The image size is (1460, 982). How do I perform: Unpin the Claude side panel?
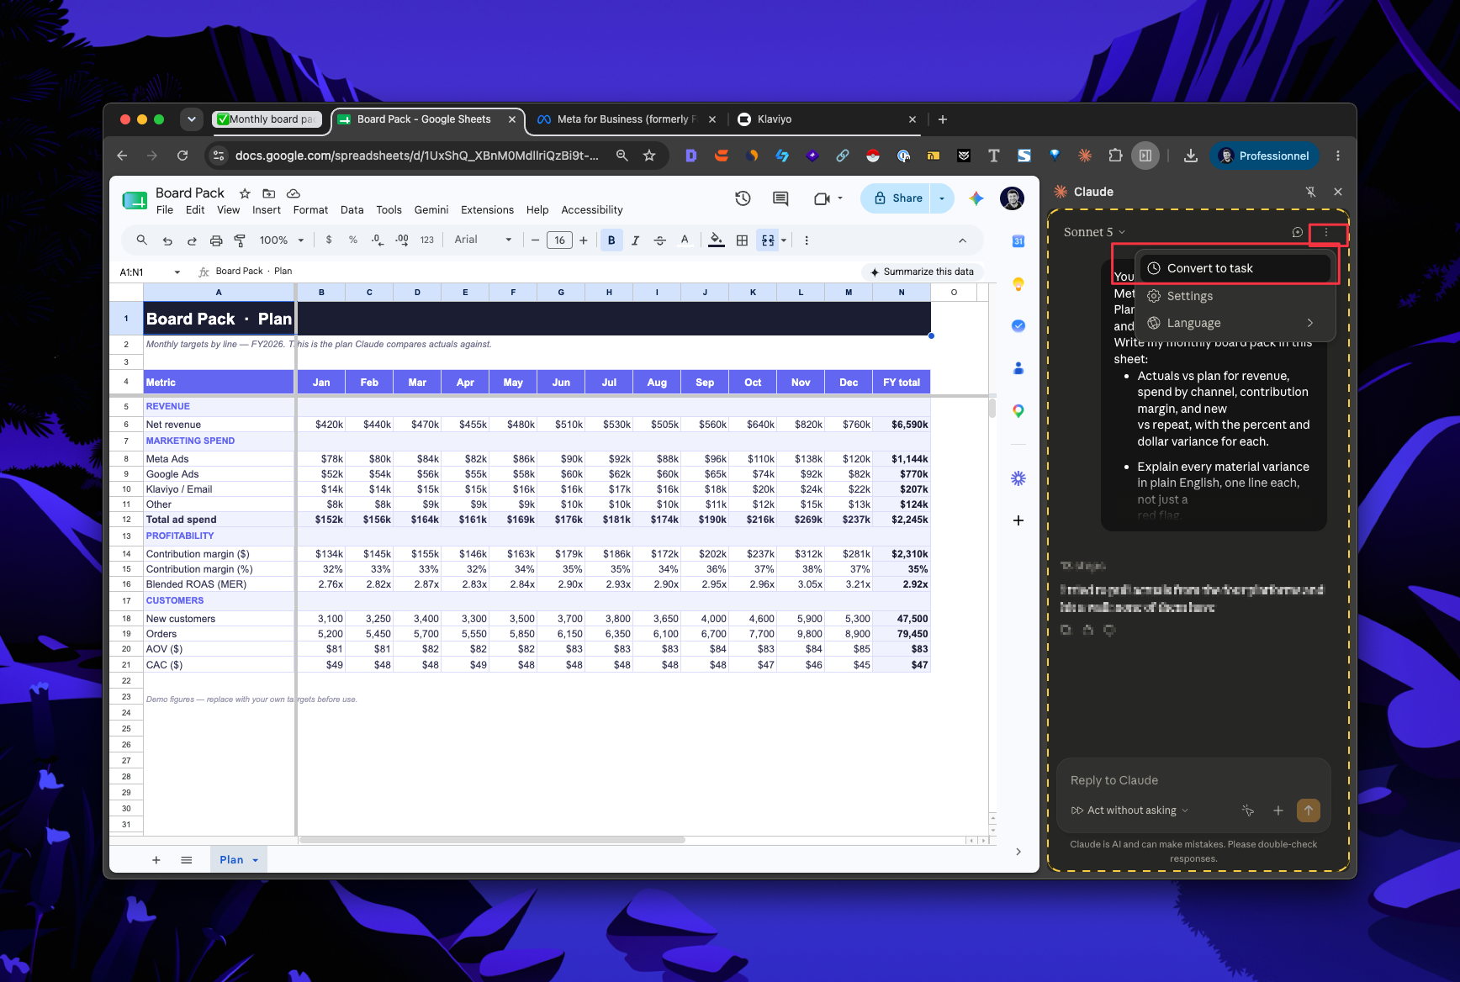tap(1310, 192)
